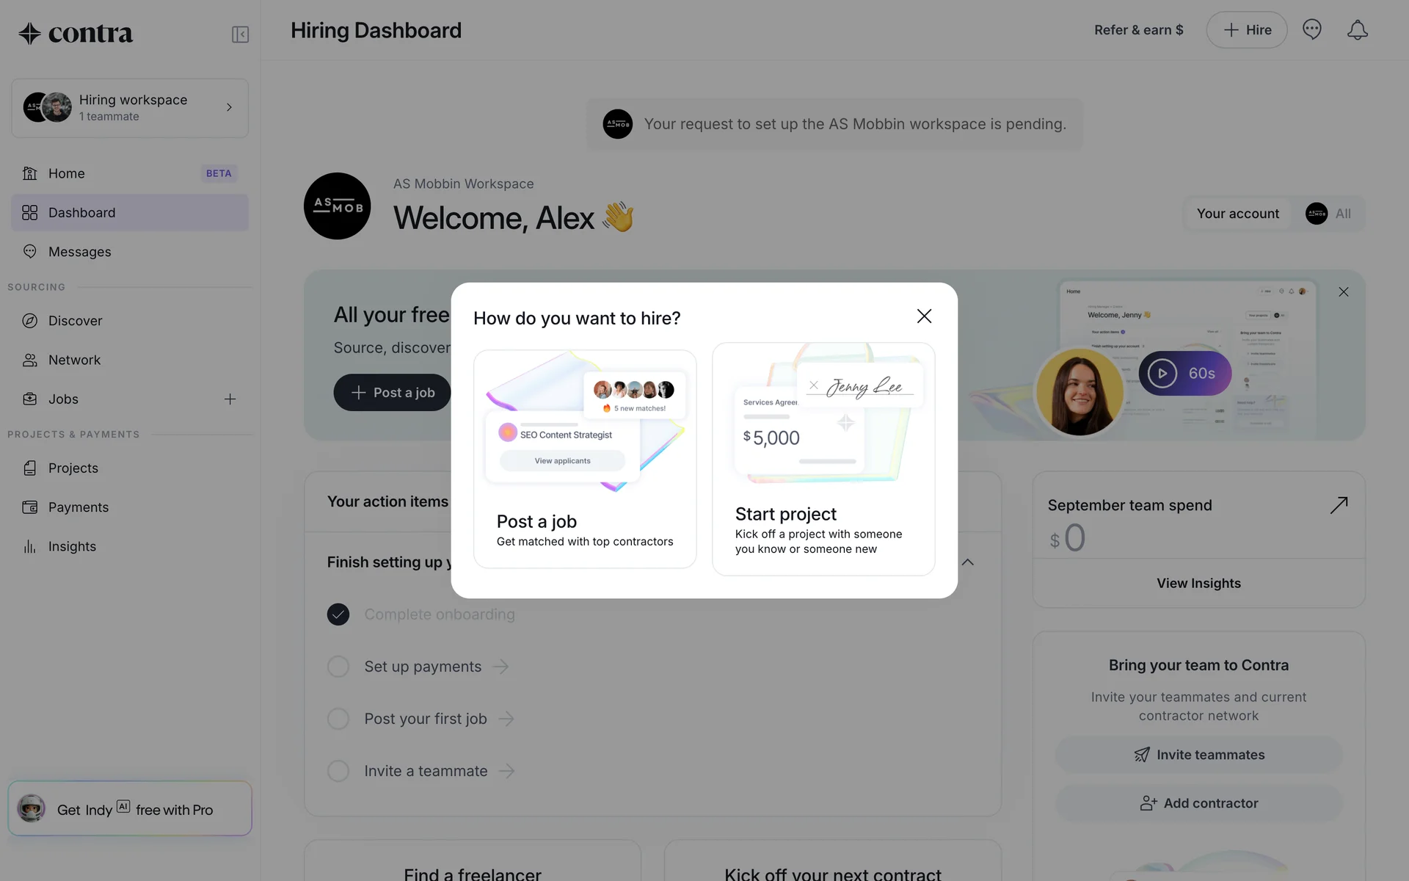Play the 60s intro video
Image resolution: width=1409 pixels, height=881 pixels.
[1184, 374]
